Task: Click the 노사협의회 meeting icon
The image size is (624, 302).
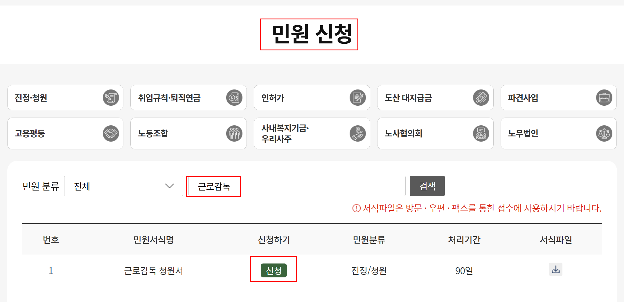Action: pos(481,133)
